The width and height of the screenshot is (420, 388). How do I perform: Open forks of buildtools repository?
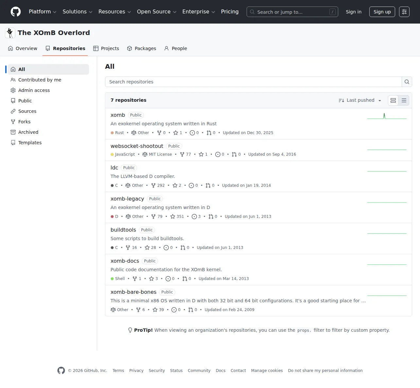click(131, 248)
